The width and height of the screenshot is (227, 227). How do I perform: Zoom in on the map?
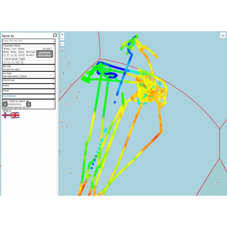tap(62, 35)
